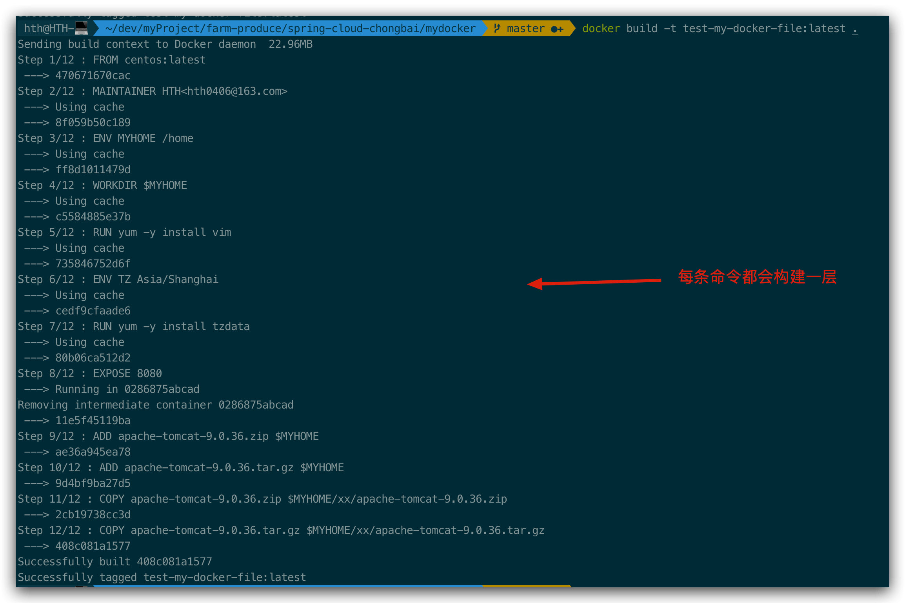
Task: Click the Sending build context line
Action: (x=165, y=44)
